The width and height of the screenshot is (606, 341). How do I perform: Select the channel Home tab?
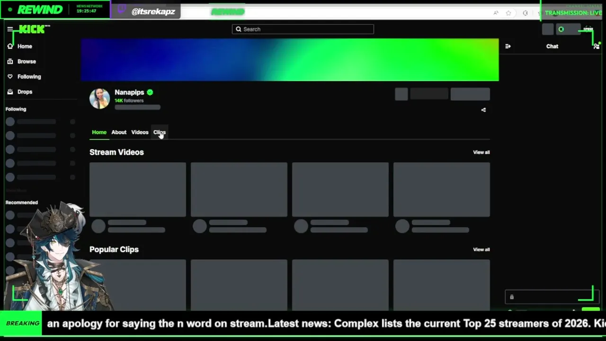pos(99,132)
